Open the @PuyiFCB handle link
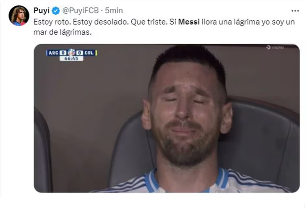 point(80,10)
